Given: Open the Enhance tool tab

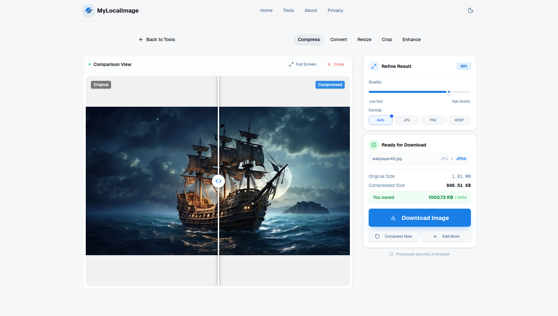Looking at the screenshot, I should tap(411, 39).
